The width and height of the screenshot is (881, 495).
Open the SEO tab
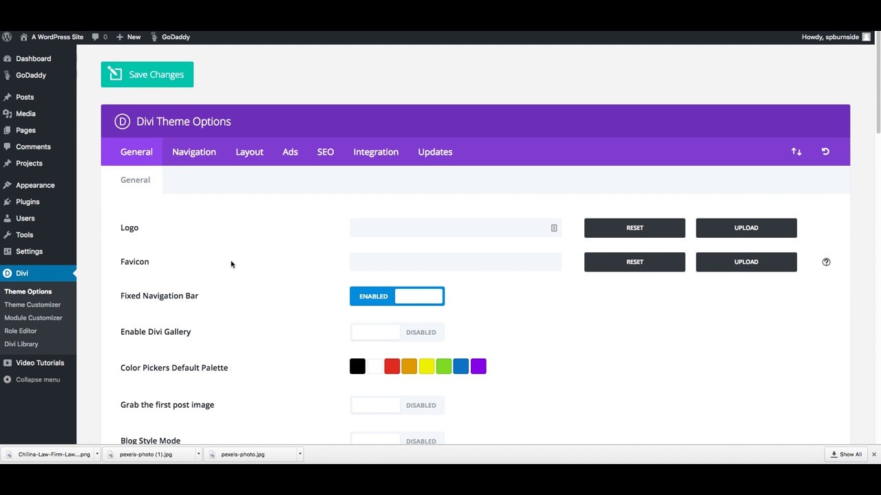click(x=325, y=151)
